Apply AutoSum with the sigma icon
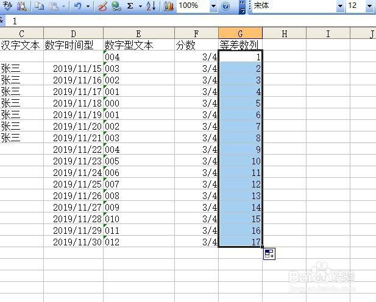 (130, 5)
